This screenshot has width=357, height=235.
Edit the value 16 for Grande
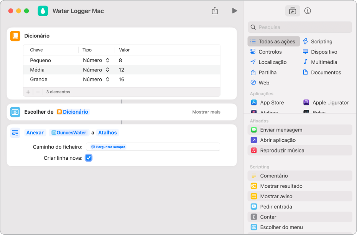[122, 79]
